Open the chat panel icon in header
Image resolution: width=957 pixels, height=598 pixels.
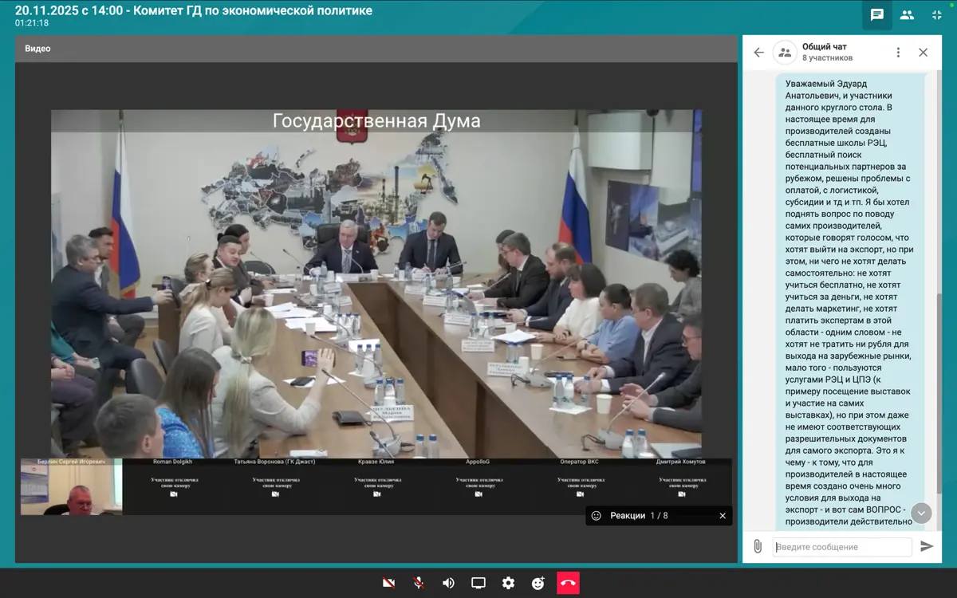877,15
